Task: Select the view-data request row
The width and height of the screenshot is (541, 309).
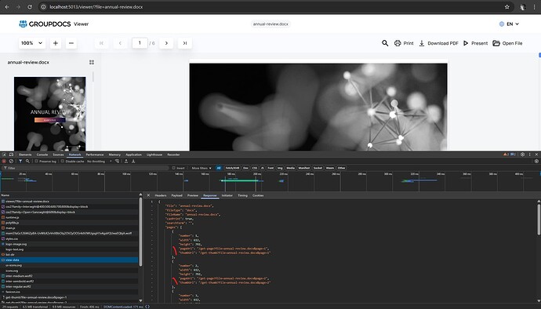Action: 69,260
